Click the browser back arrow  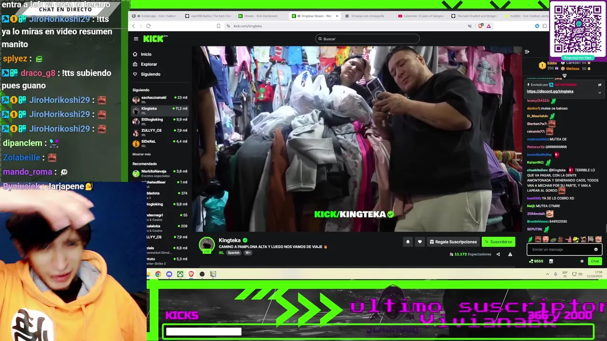(134, 26)
